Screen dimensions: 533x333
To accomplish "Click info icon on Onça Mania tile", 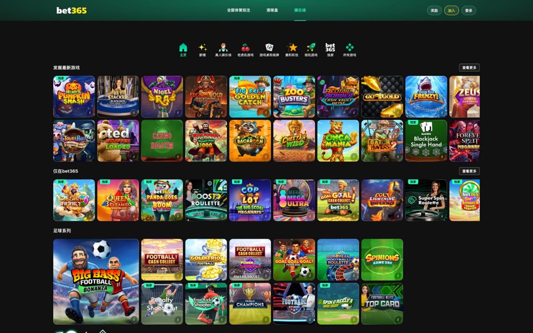I will pyautogui.click(x=354, y=157).
